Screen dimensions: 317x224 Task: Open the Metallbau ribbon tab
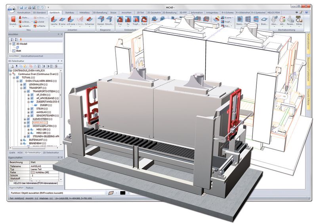84,13
